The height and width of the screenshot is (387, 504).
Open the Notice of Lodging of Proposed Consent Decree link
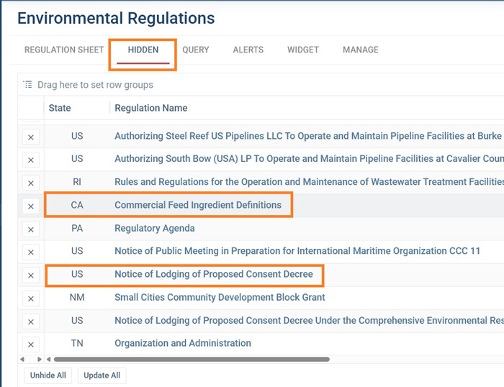(213, 274)
